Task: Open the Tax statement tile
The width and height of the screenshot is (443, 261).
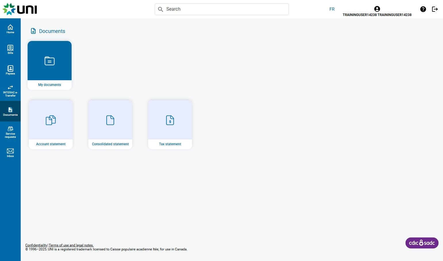Action: point(170,125)
